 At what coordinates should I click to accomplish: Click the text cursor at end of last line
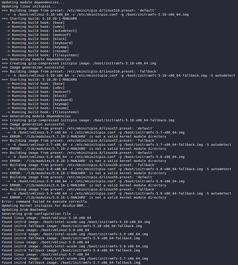tap(140, 262)
